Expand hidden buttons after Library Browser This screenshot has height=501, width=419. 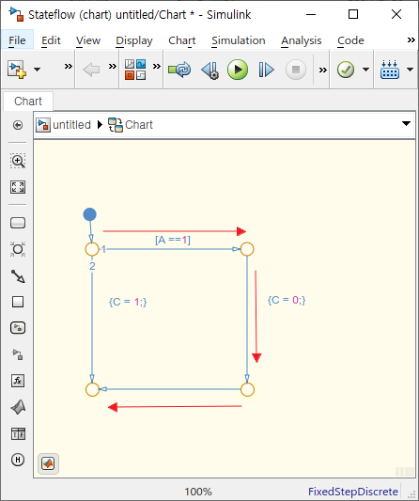[157, 66]
